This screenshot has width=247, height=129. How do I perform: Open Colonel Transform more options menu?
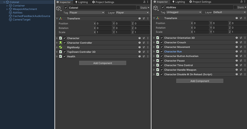148,18
